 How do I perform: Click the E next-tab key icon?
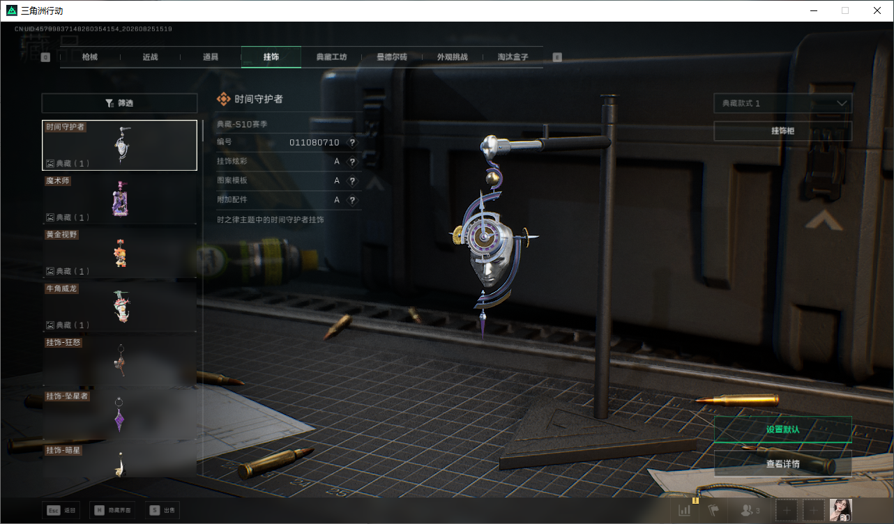coord(557,57)
